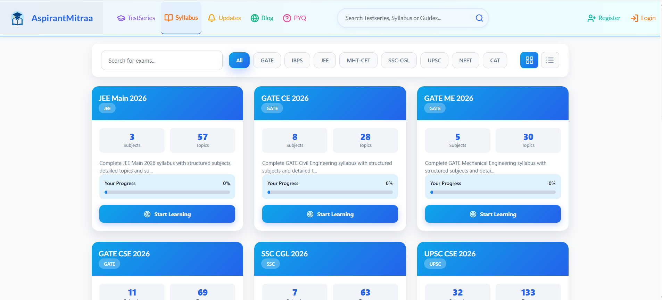Select the All filter chip
The width and height of the screenshot is (662, 300).
tap(239, 60)
